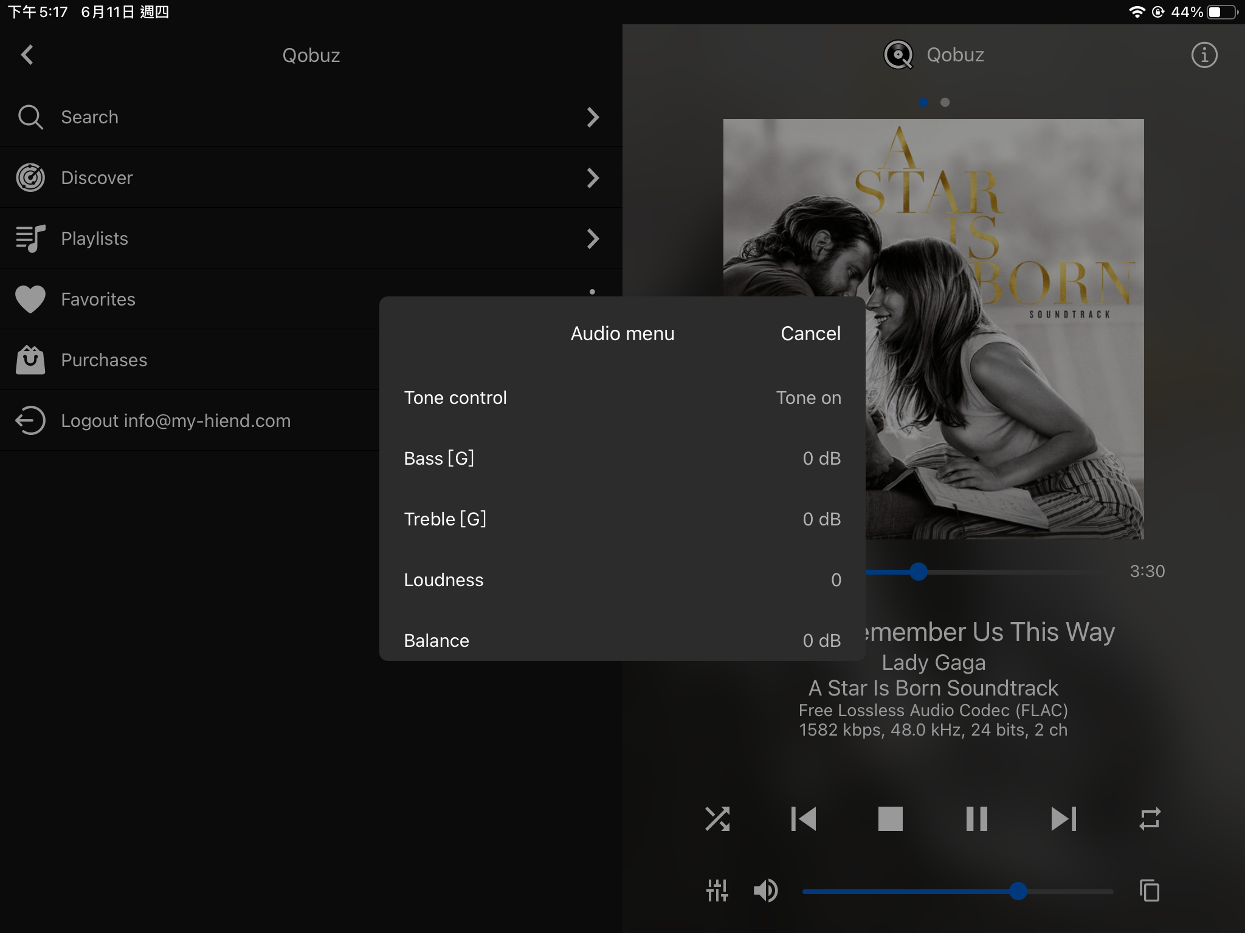Click the track progress slider handle
Viewport: 1245px width, 933px height.
pos(919,571)
